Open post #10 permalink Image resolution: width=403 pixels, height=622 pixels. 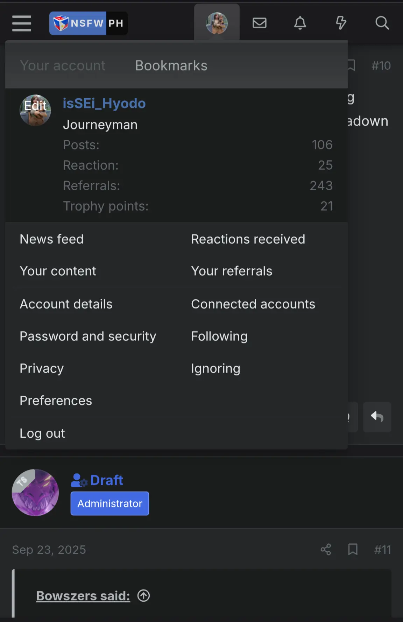381,65
